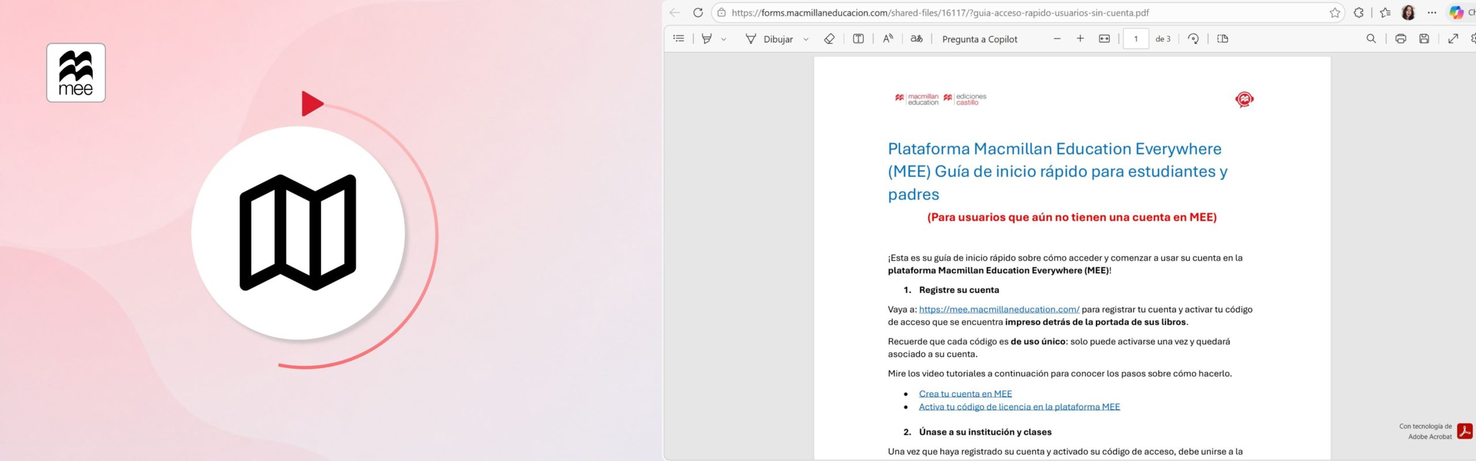The width and height of the screenshot is (1476, 461).
Task: Open the browser Settings and more menu
Action: point(1432,13)
